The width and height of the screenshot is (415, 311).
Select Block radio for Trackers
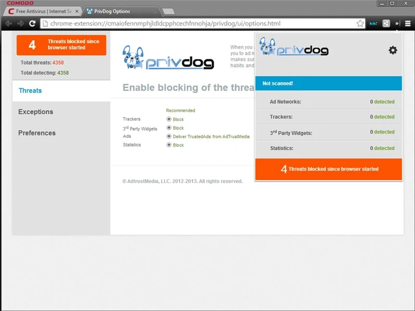coord(169,119)
